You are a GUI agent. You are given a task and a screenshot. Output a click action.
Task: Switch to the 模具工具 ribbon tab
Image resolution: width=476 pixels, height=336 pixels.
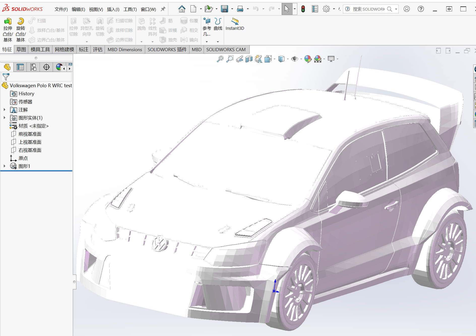[40, 49]
